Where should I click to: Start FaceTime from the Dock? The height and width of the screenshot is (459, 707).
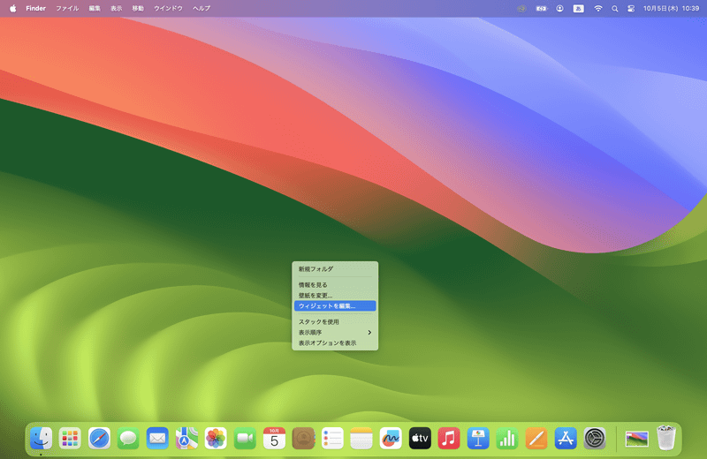pos(245,439)
